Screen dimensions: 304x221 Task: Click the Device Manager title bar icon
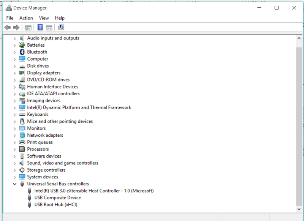(8, 8)
